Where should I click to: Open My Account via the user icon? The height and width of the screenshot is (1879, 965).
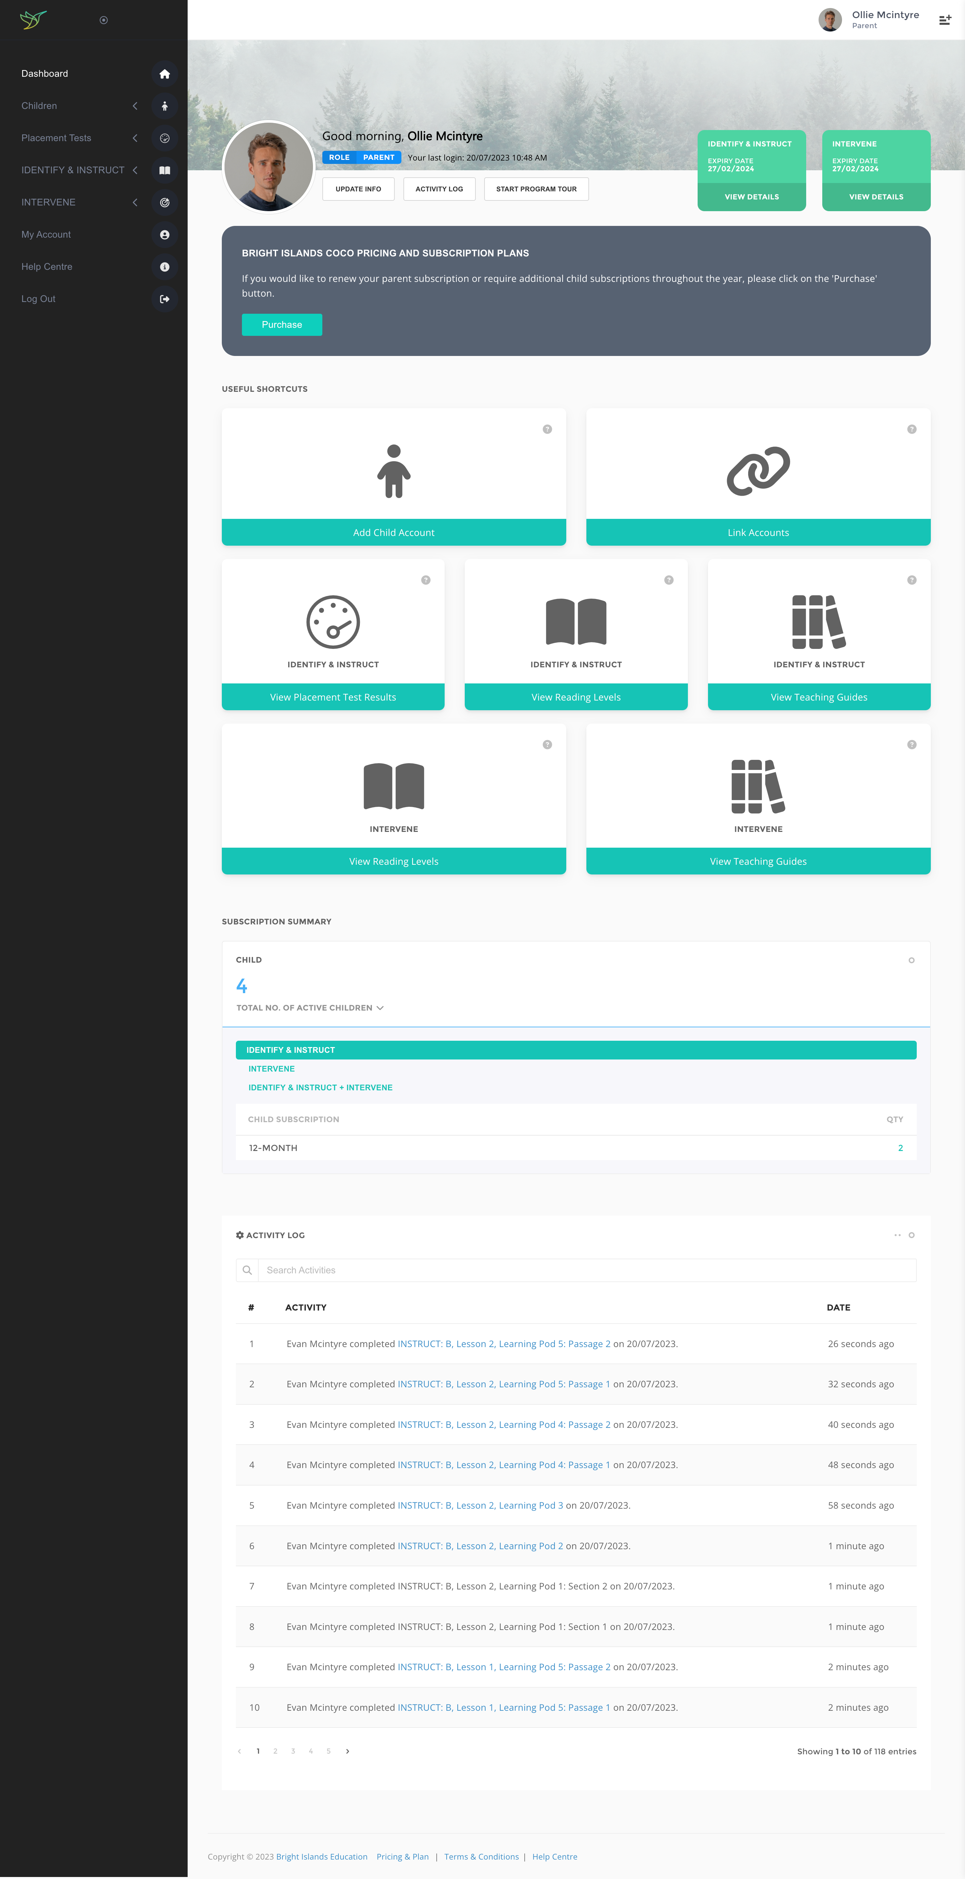[165, 235]
